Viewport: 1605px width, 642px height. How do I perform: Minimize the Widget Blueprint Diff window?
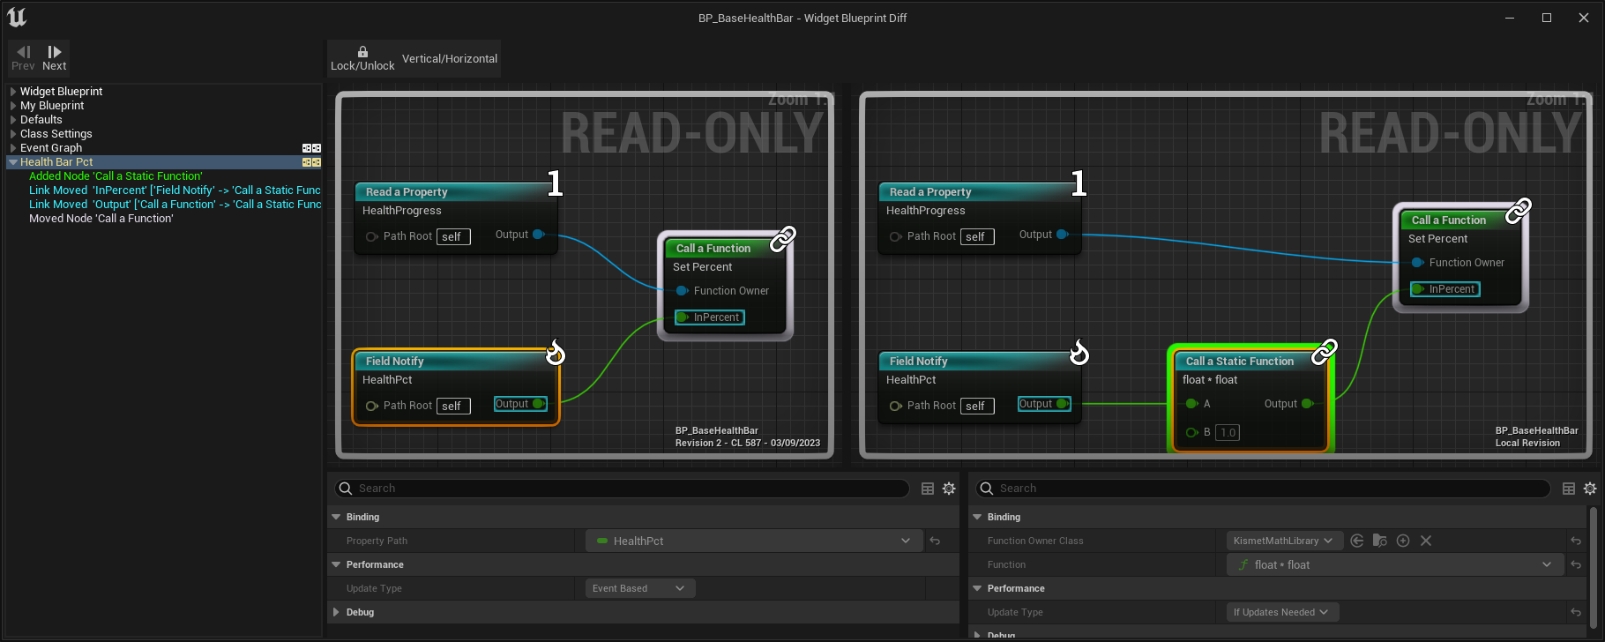click(x=1509, y=18)
